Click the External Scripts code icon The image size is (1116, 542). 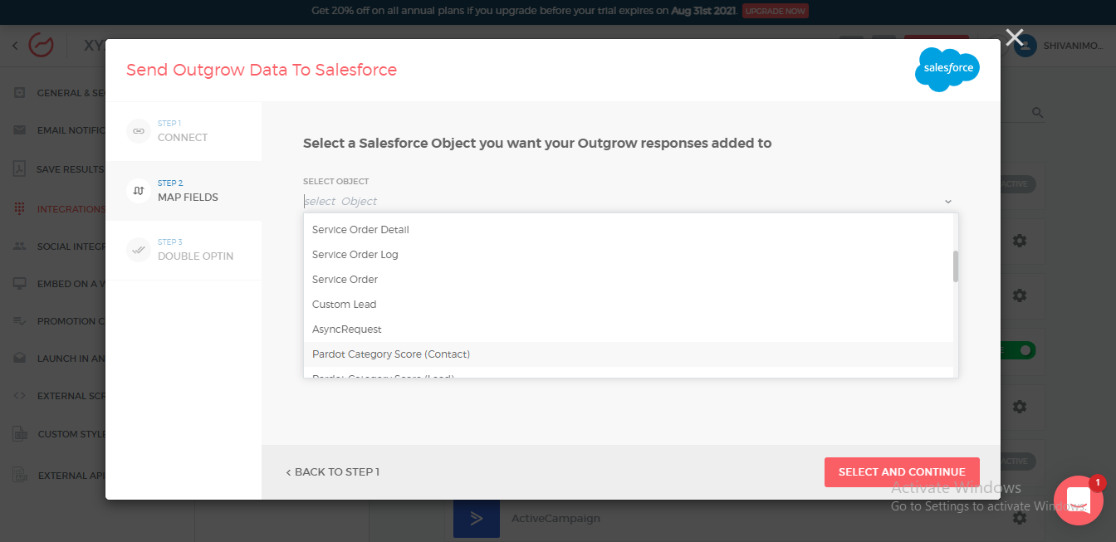tap(20, 396)
